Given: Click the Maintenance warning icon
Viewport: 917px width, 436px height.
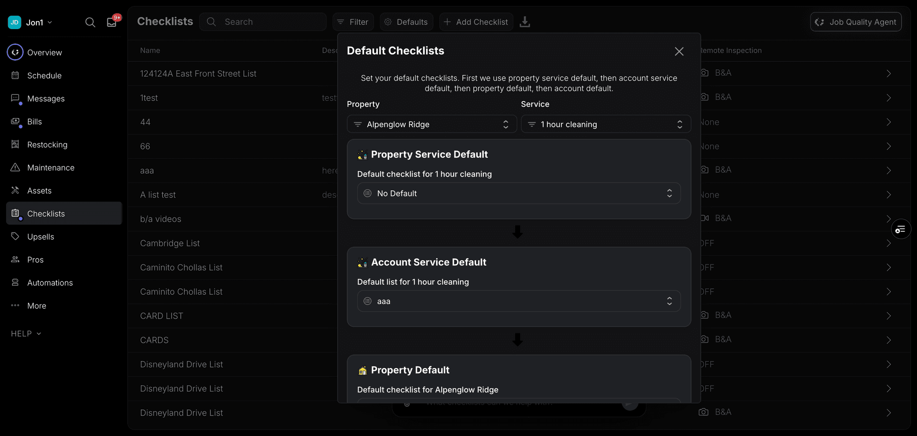Looking at the screenshot, I should [15, 167].
